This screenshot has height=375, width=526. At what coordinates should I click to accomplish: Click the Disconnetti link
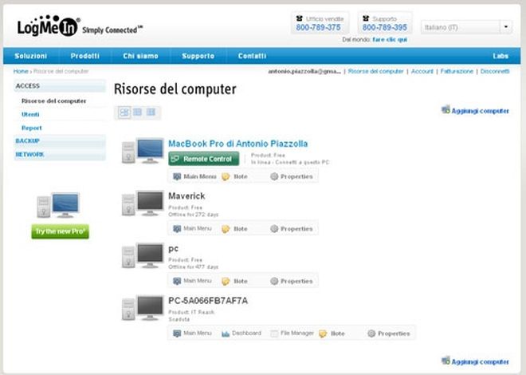495,71
